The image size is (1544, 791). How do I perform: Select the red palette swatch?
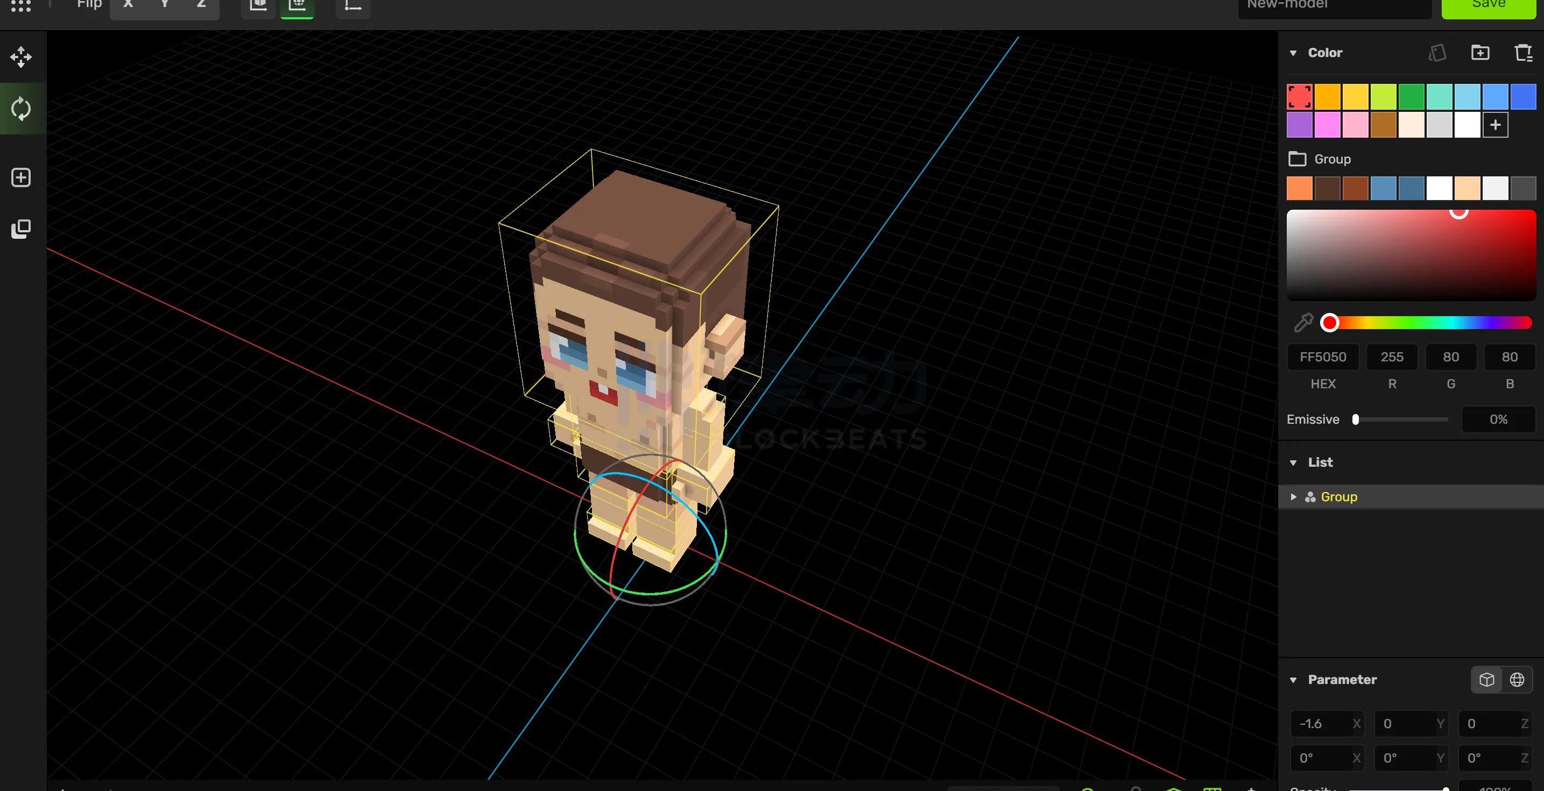[x=1300, y=97]
